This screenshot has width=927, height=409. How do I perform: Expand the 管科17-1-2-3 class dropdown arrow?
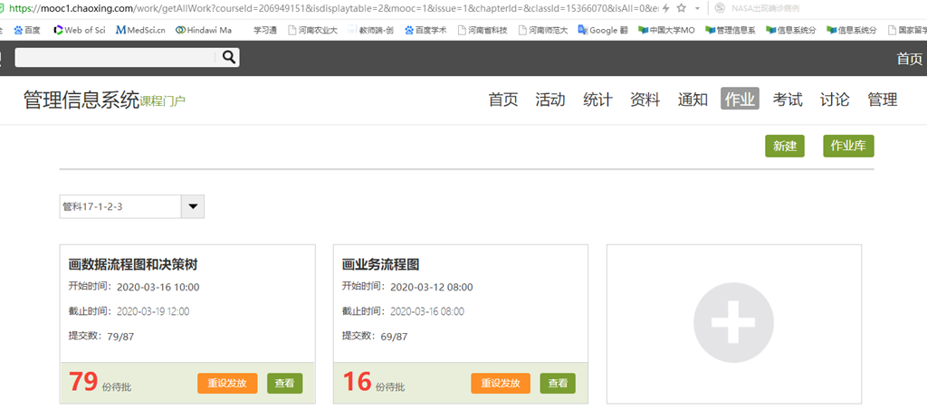click(x=193, y=206)
